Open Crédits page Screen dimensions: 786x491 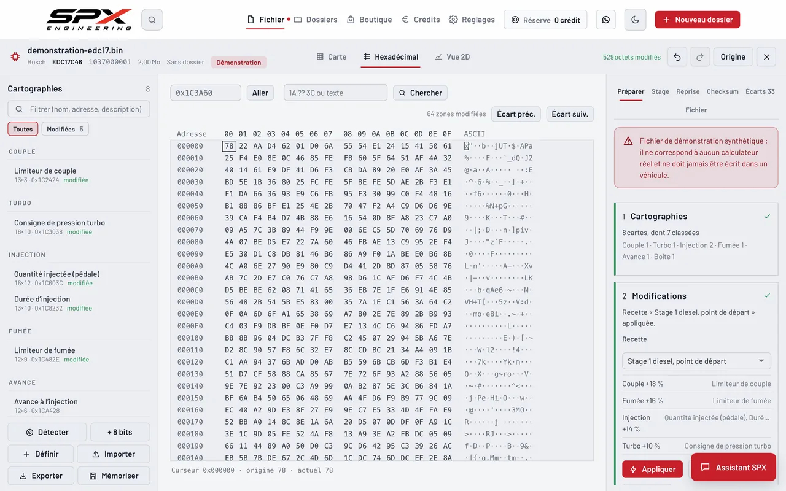[421, 20]
